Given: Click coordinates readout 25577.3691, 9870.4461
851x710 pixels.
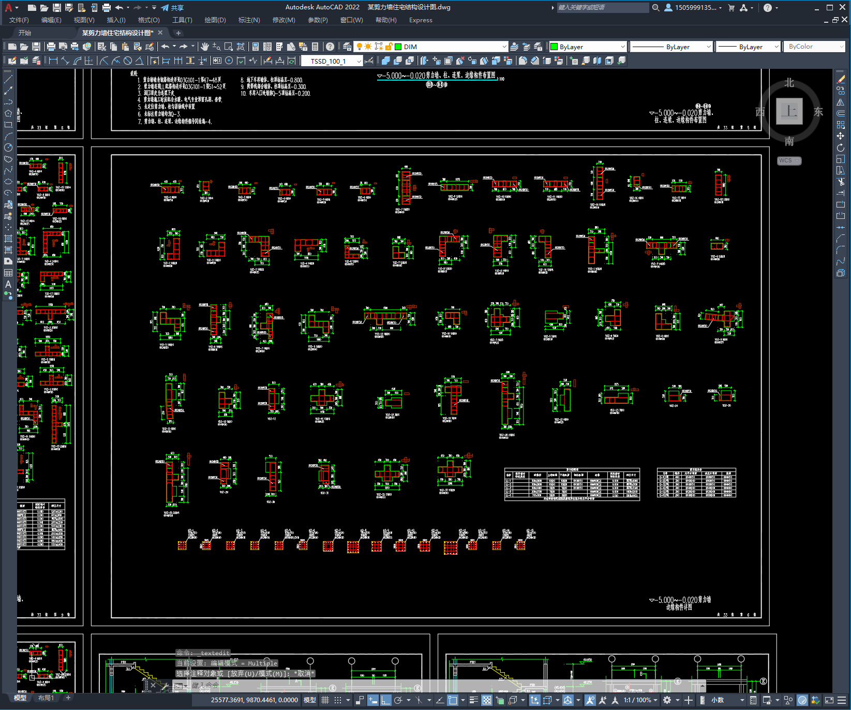Looking at the screenshot, I should click(x=254, y=700).
